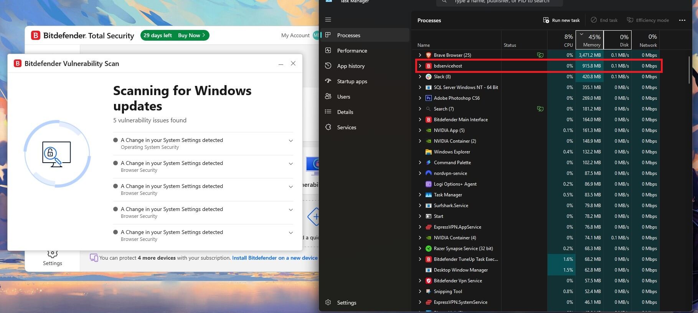The width and height of the screenshot is (698, 313).
Task: Click Bitdefender Vpn Service icon
Action: [x=429, y=281]
